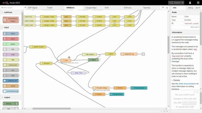The image size is (202, 113).
Task: Zoom in the flow canvas
Action: click(167, 111)
